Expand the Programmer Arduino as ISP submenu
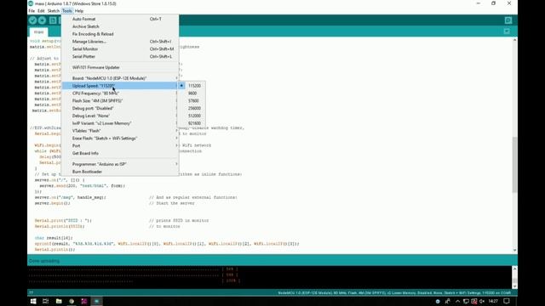The width and height of the screenshot is (545, 306). pyautogui.click(x=120, y=164)
